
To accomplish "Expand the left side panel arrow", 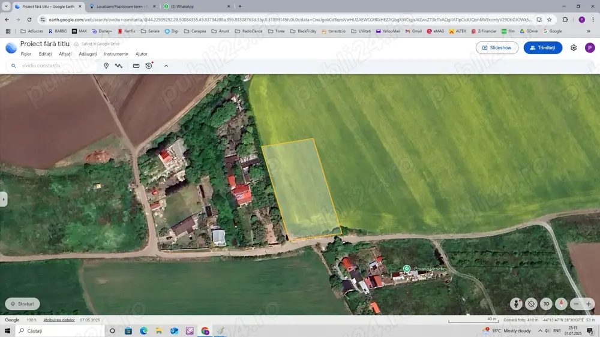I will coord(4,199).
